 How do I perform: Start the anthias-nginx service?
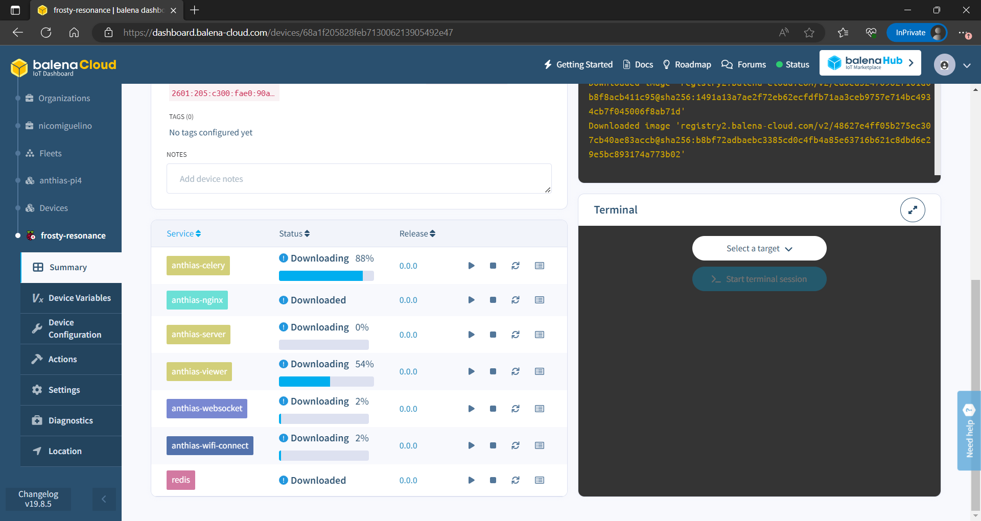click(x=471, y=300)
